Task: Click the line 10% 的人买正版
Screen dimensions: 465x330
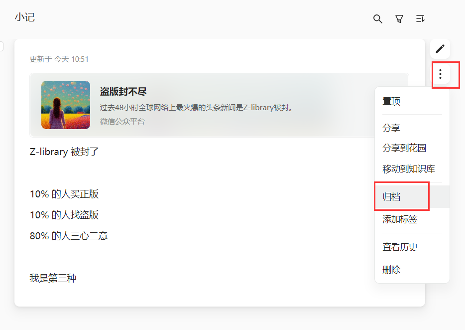Action: pos(64,194)
